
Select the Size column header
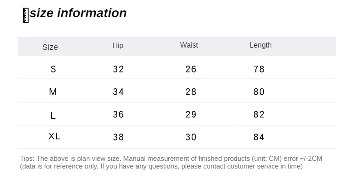pos(50,47)
